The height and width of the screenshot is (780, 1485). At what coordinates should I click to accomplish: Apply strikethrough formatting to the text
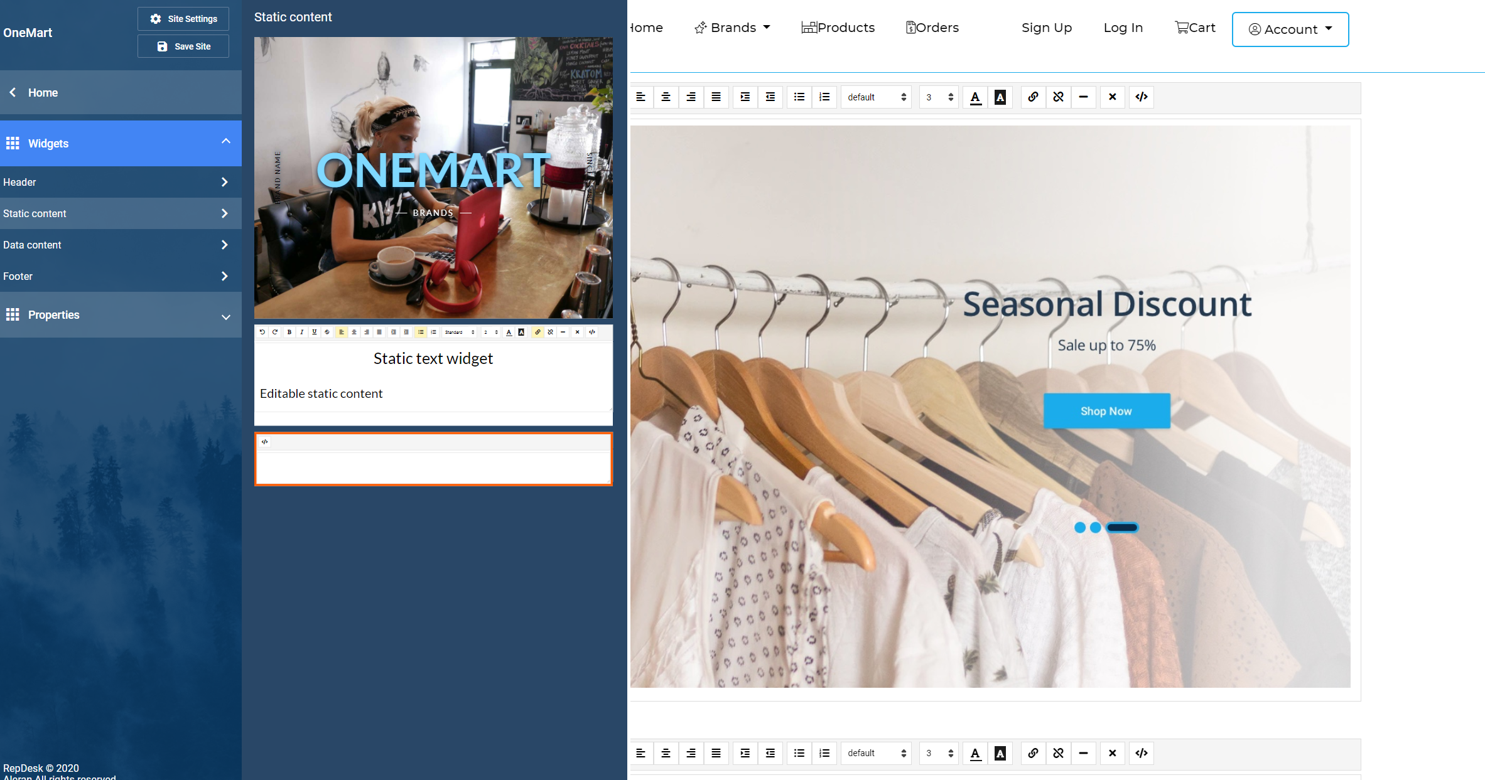327,332
